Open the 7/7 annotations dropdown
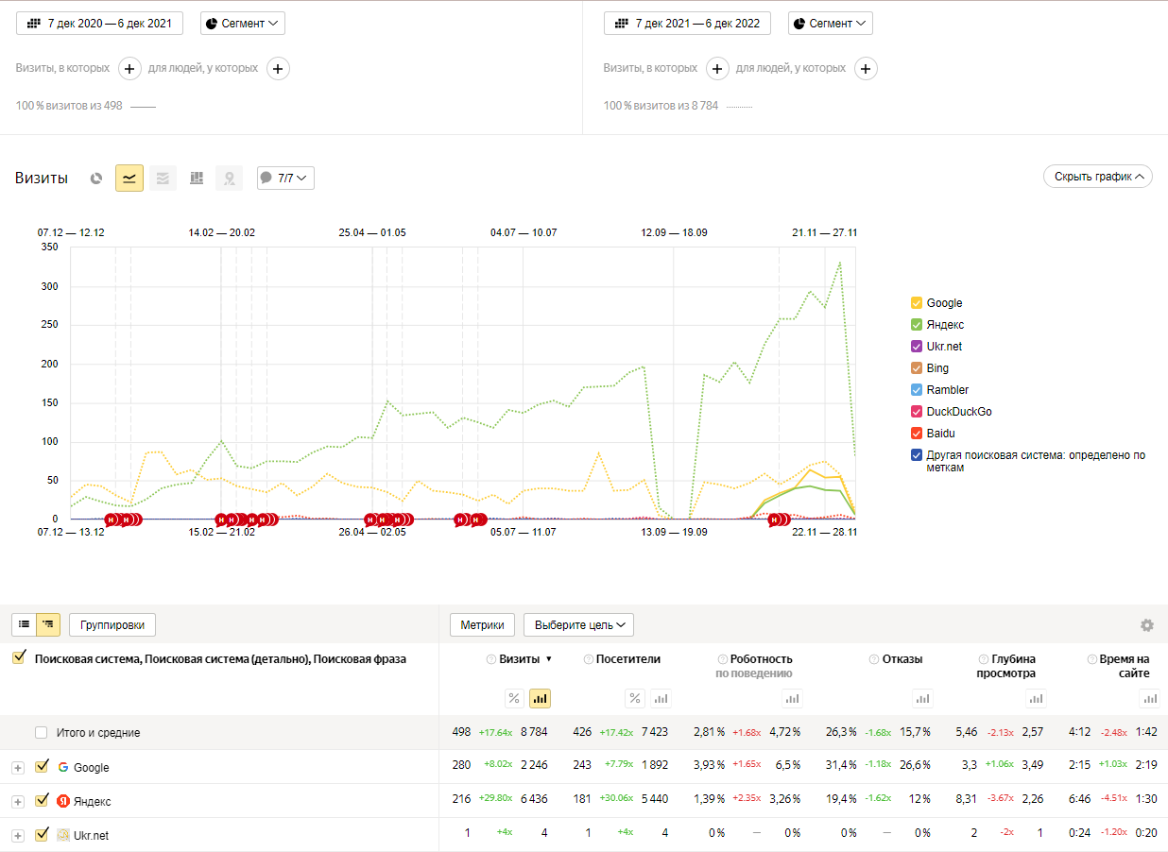The height and width of the screenshot is (852, 1168). (x=285, y=178)
